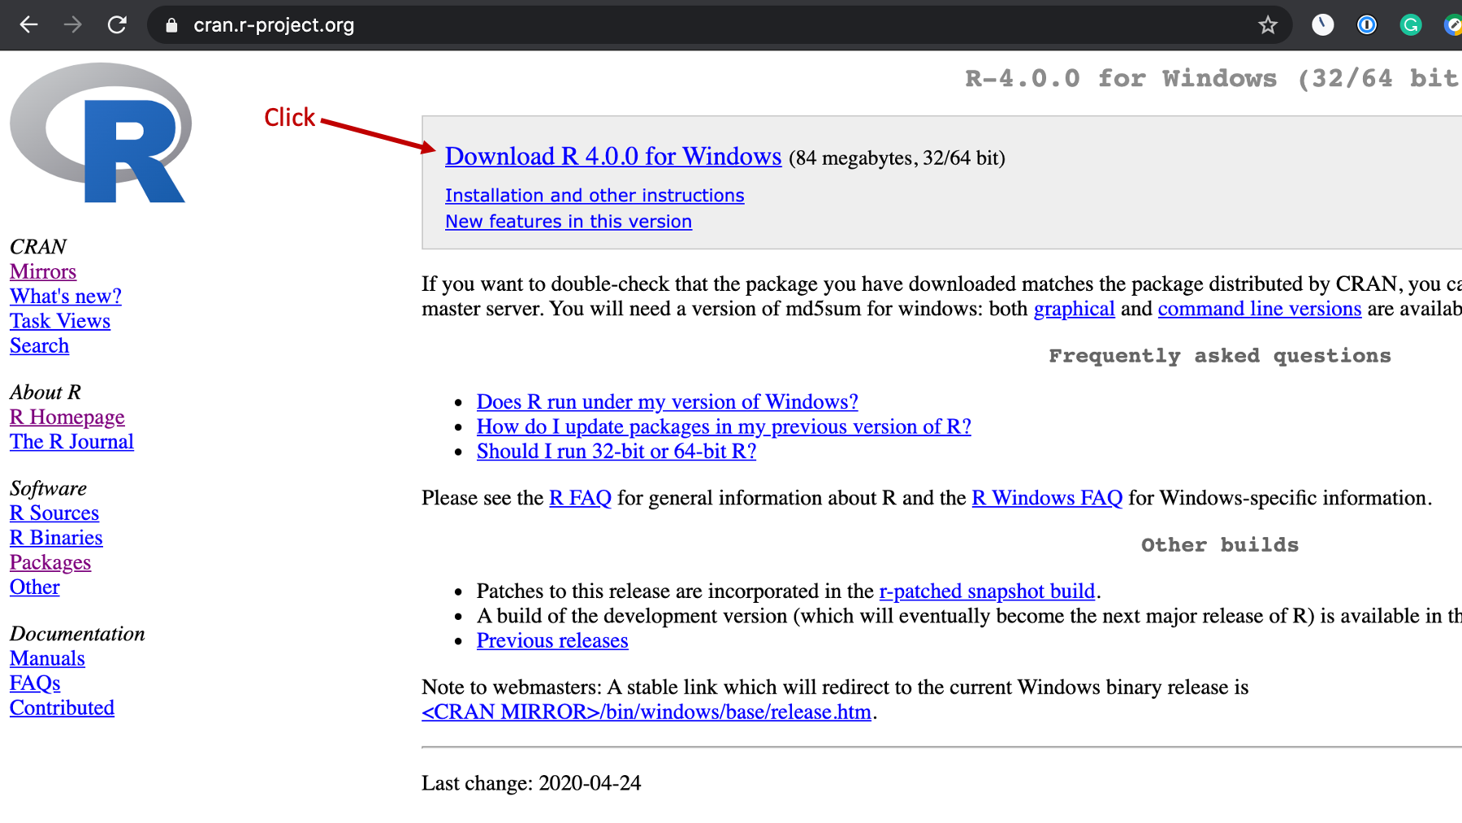Click the Other builds heading
Image resolution: width=1462 pixels, height=823 pixels.
[x=1220, y=545]
